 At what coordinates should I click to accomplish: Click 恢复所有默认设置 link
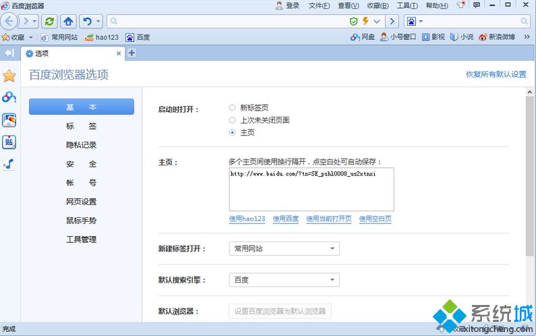click(x=496, y=74)
